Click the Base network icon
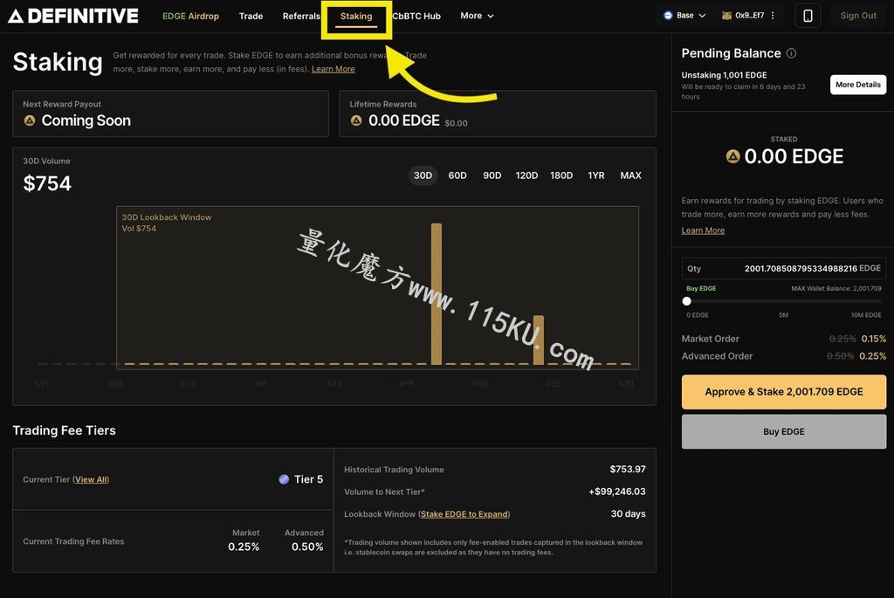This screenshot has height=598, width=894. (668, 16)
